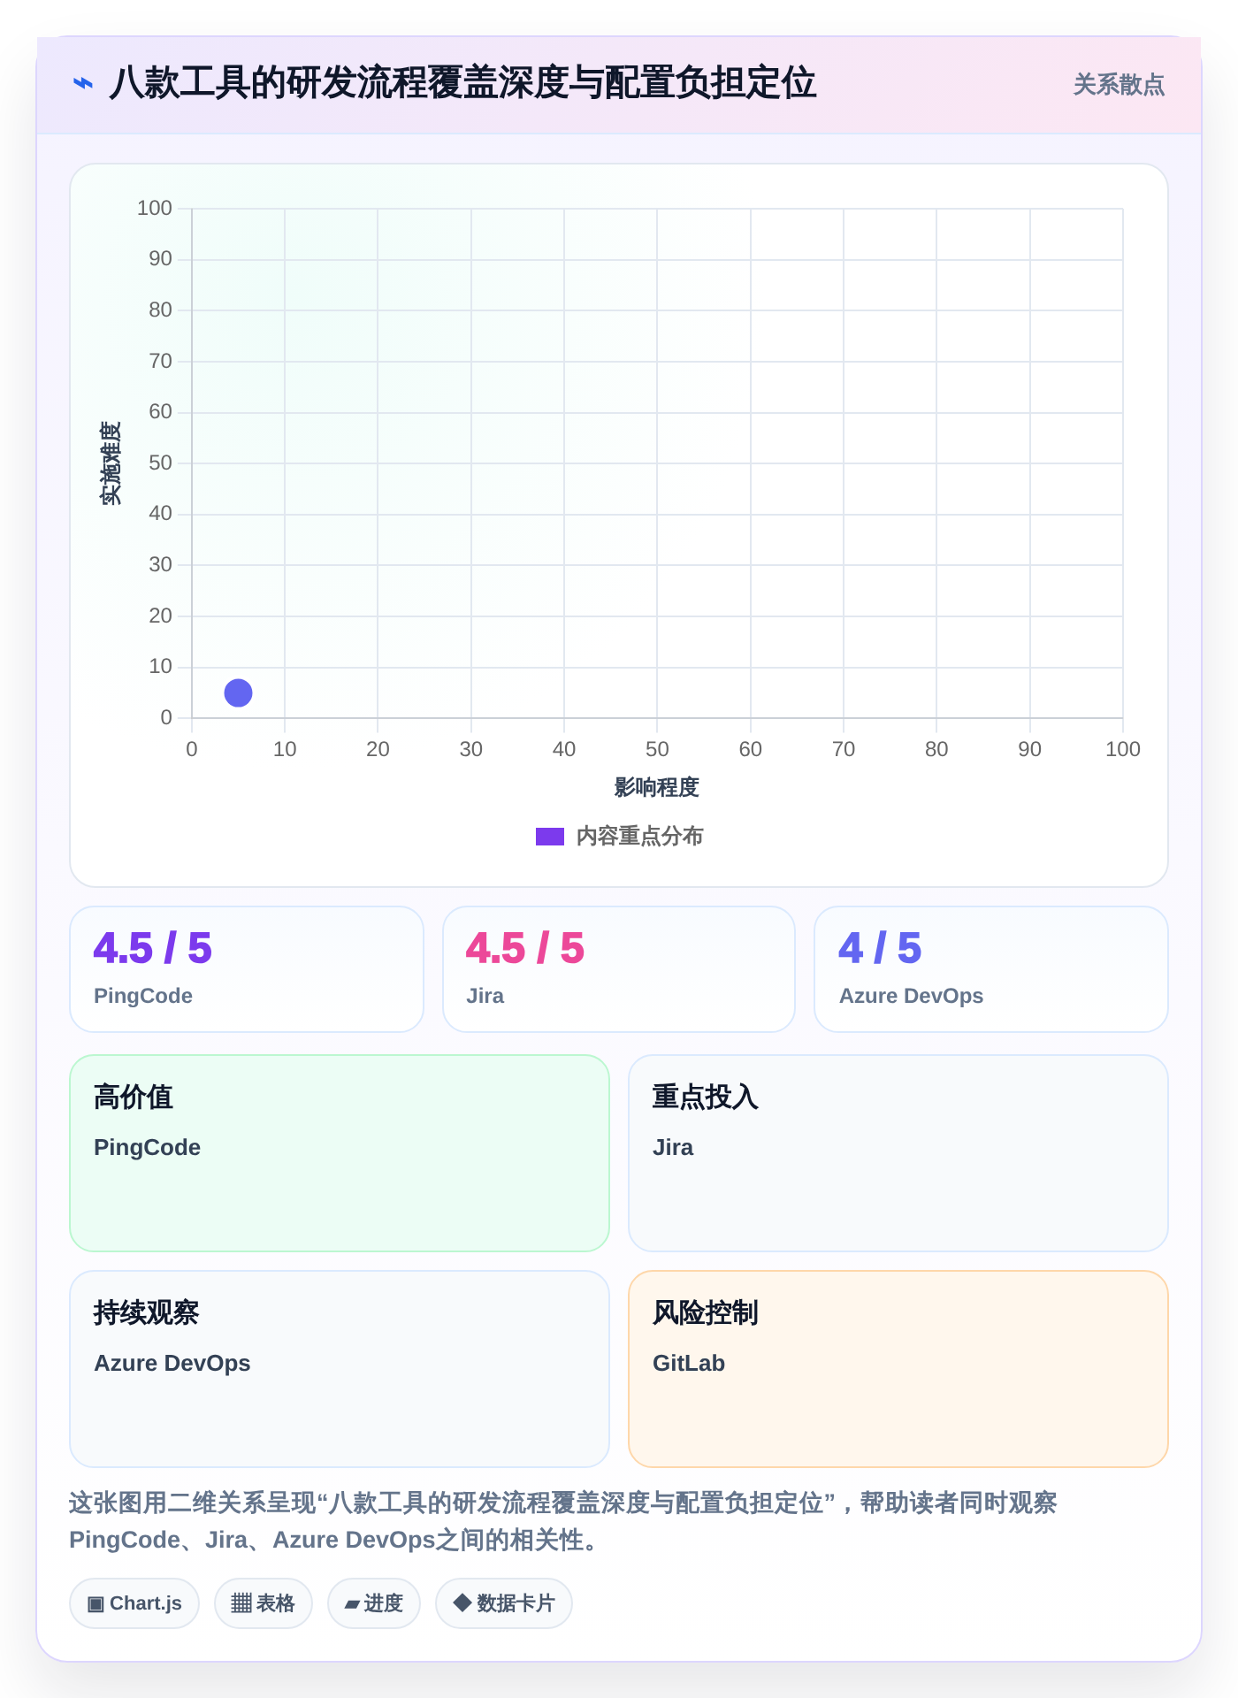Image resolution: width=1238 pixels, height=1698 pixels.
Task: Open the PingCode 4.5 / 5 score card
Action: pos(247,969)
